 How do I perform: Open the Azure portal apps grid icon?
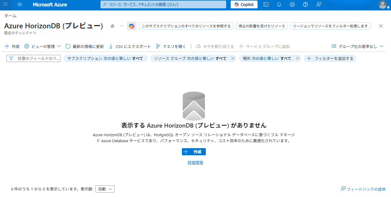(x=5, y=4)
